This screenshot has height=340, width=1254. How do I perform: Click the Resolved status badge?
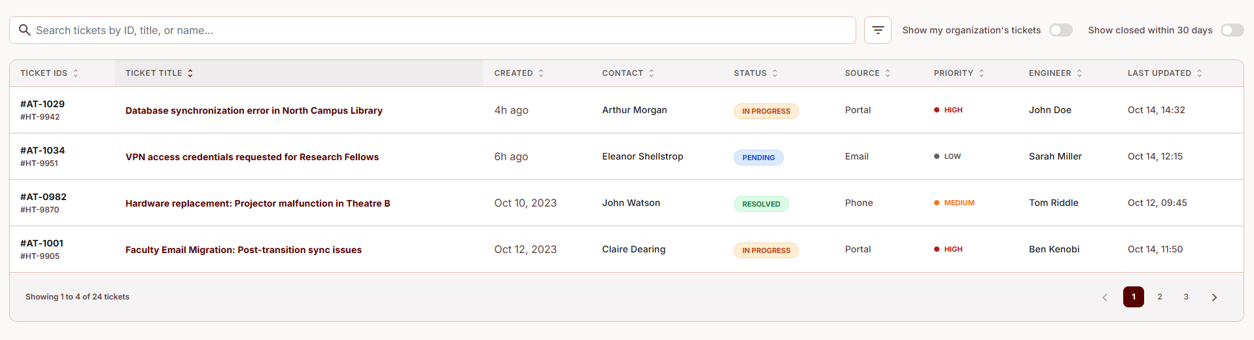pos(761,204)
